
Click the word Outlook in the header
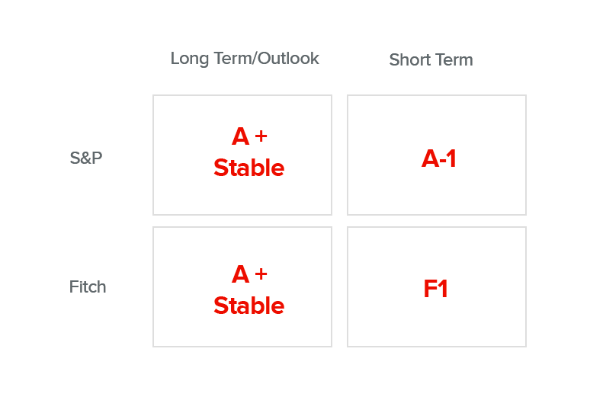pyautogui.click(x=288, y=58)
